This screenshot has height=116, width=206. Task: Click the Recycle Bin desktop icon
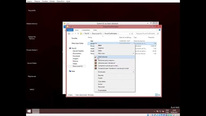coord(32,10)
